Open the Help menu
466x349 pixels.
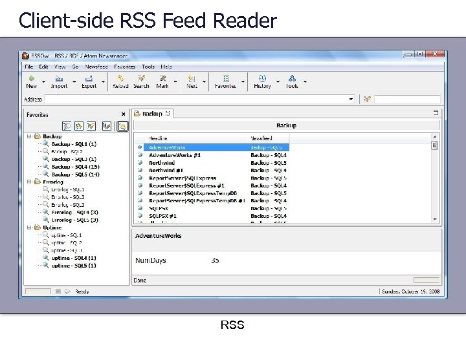(166, 67)
